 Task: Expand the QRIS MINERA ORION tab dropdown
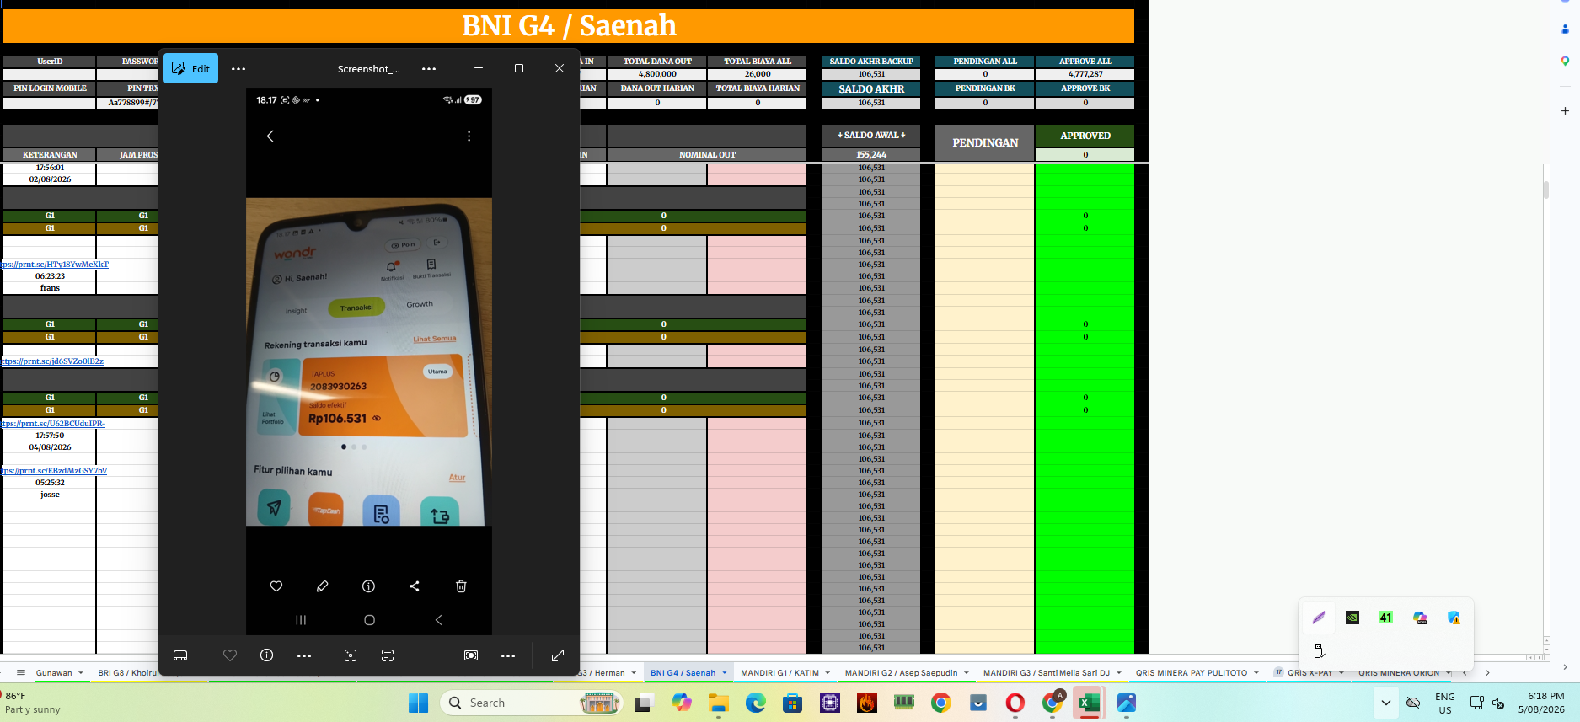[1449, 673]
